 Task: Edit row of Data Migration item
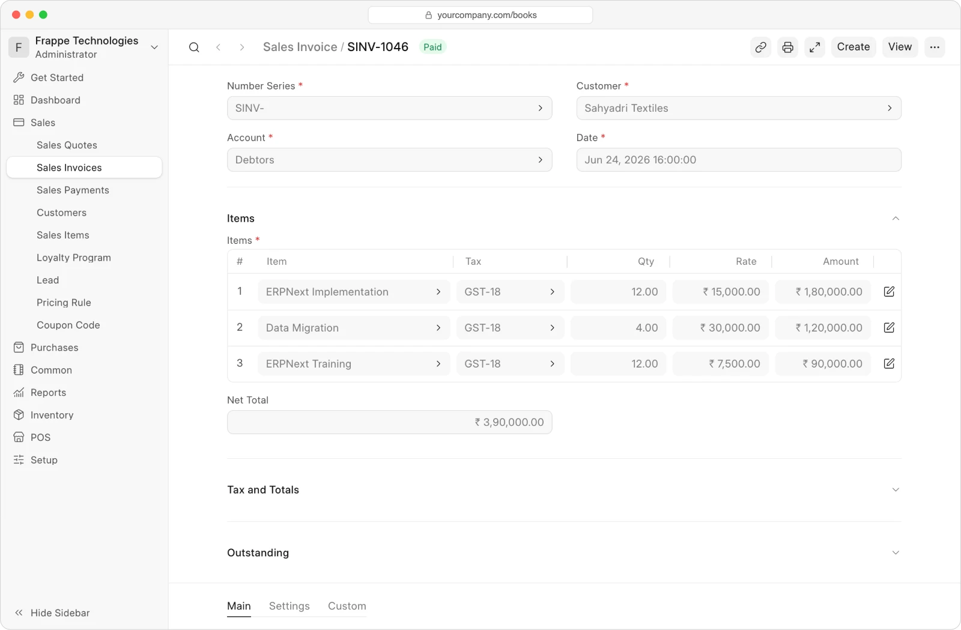pos(890,327)
